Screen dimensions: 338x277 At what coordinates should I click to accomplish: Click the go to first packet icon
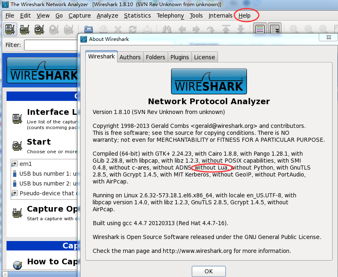pyautogui.click(x=226, y=29)
